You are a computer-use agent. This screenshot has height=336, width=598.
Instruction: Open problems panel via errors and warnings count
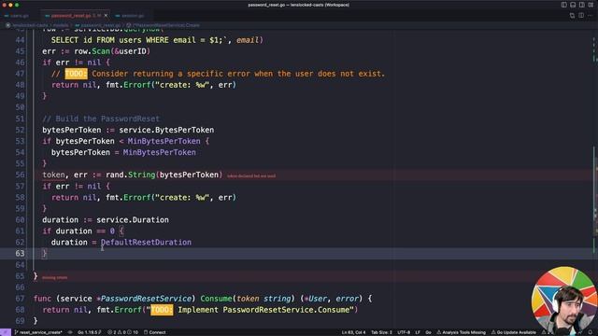point(122,332)
